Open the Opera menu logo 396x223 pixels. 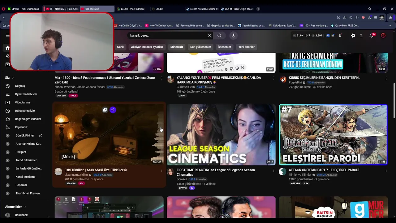(3, 9)
